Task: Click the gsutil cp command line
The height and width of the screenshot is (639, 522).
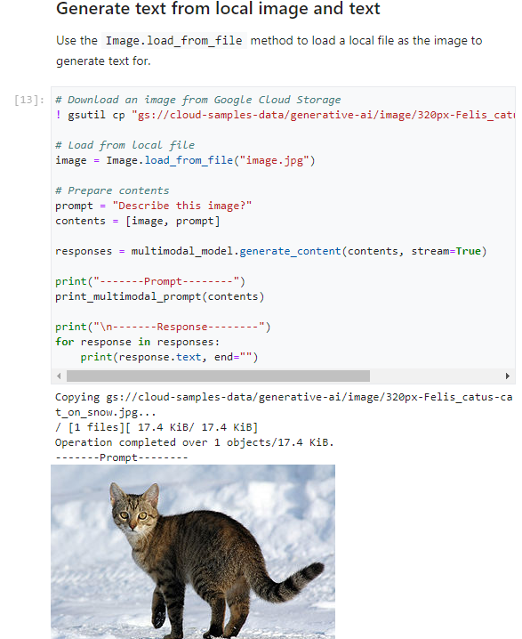Action: [285, 115]
